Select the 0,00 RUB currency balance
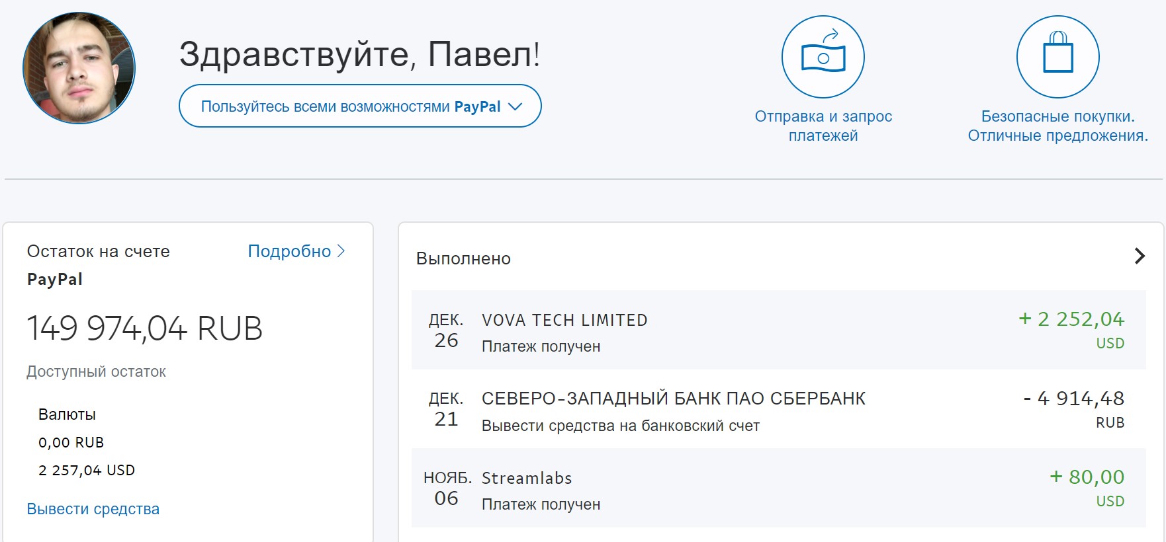This screenshot has width=1166, height=542. pyautogui.click(x=71, y=442)
